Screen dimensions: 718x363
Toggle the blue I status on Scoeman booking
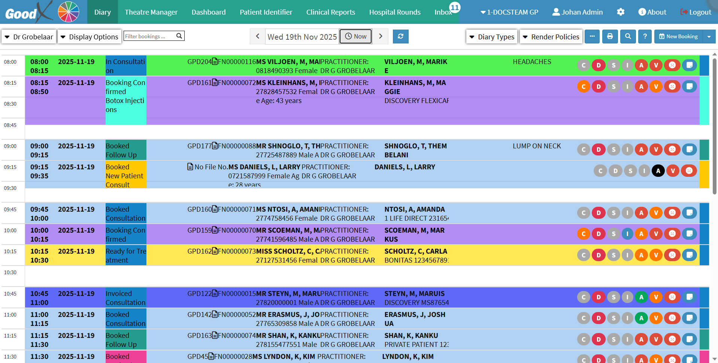(627, 234)
